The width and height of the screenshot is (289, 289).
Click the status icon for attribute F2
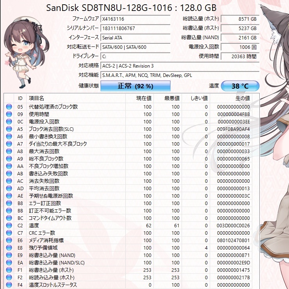point(9,277)
